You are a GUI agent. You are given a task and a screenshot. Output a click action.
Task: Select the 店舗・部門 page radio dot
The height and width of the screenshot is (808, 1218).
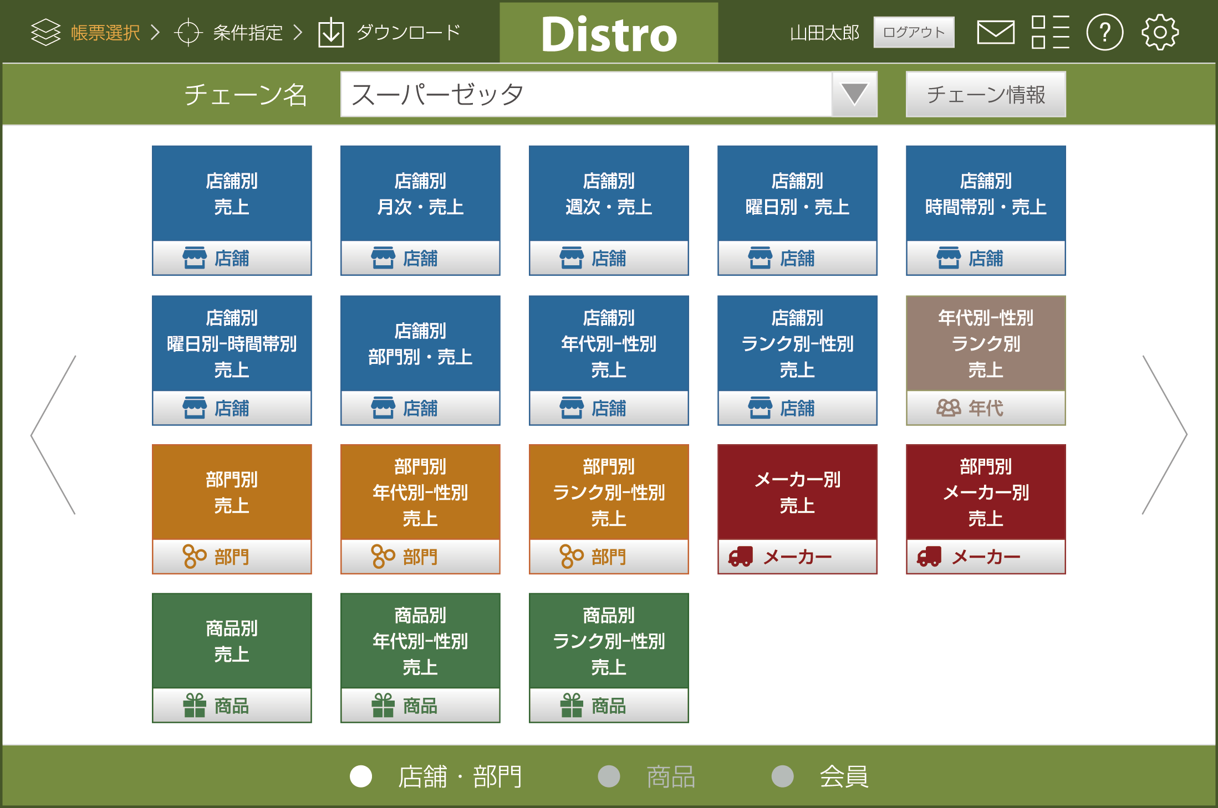click(x=361, y=776)
